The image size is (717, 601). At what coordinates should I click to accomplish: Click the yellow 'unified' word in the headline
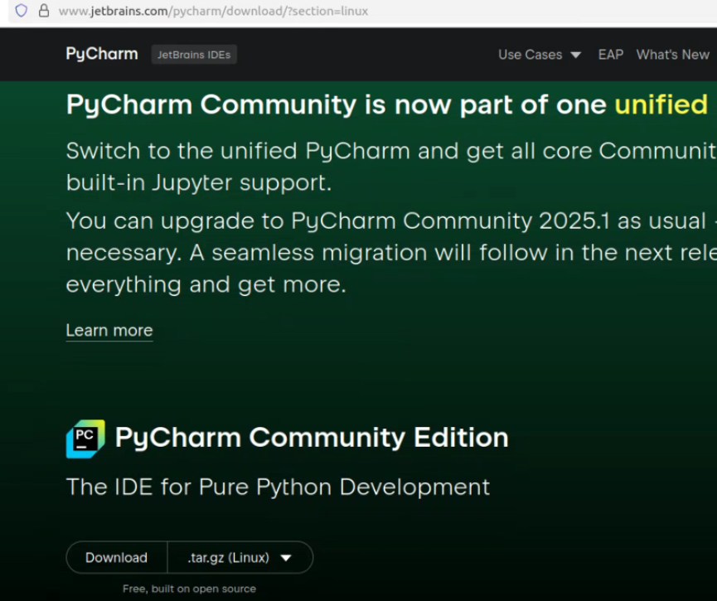(x=661, y=104)
